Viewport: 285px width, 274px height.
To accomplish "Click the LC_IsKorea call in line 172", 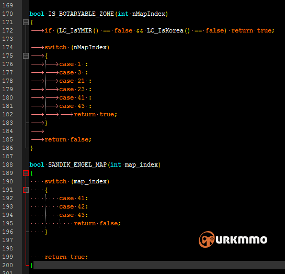I will coord(168,30).
